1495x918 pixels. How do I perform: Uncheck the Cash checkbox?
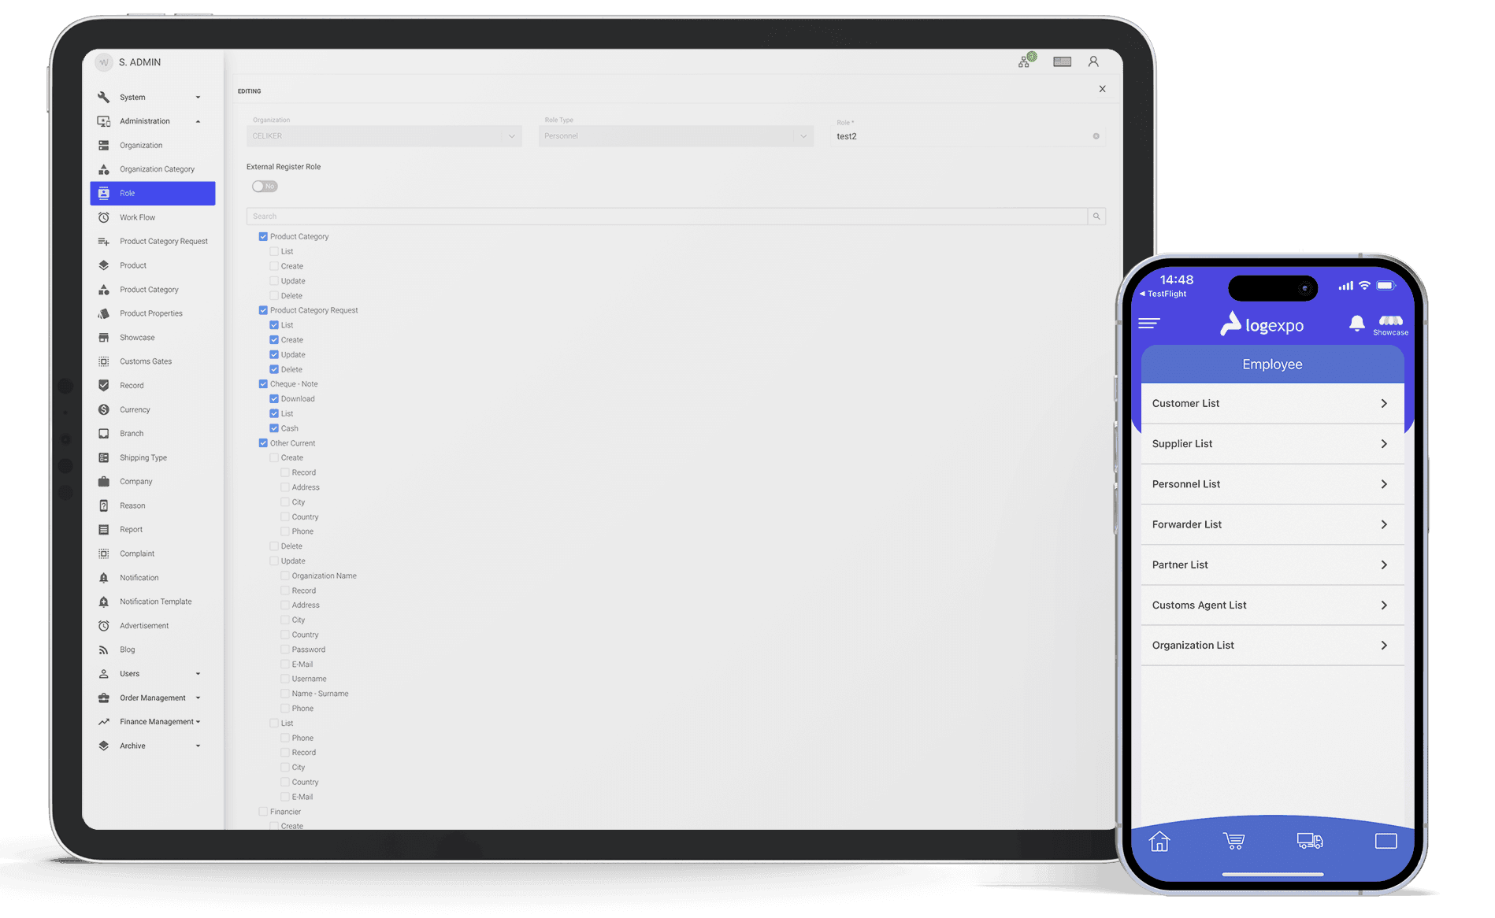tap(274, 428)
